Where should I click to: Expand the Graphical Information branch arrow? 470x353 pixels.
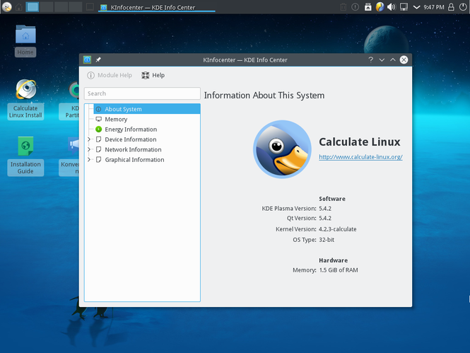[89, 160]
